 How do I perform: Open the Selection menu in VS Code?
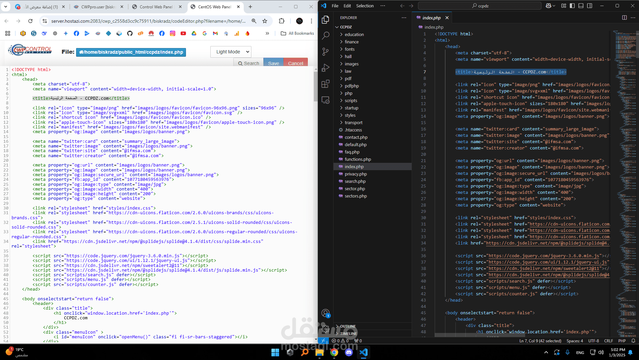[x=365, y=6]
